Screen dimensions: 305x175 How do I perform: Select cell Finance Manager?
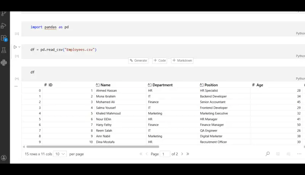212,125
